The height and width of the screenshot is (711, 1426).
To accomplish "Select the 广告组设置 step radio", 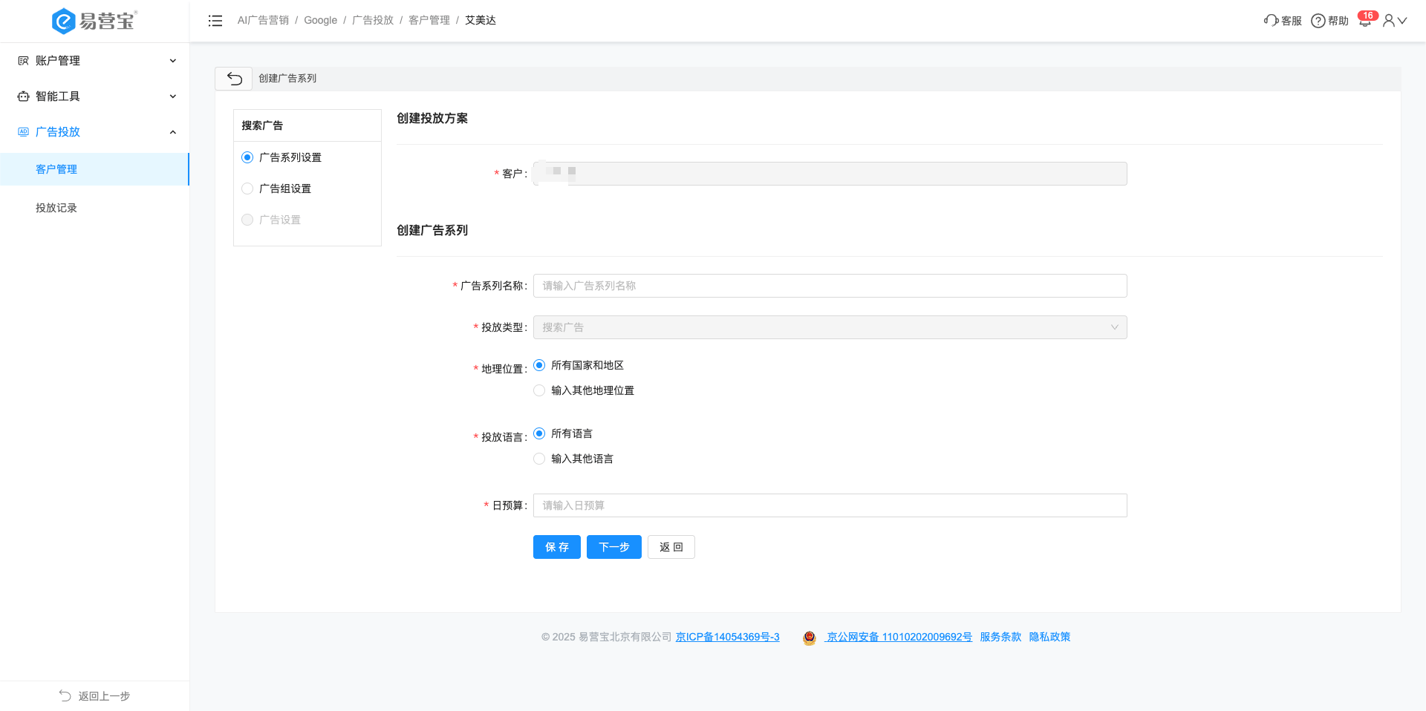I will pos(248,189).
